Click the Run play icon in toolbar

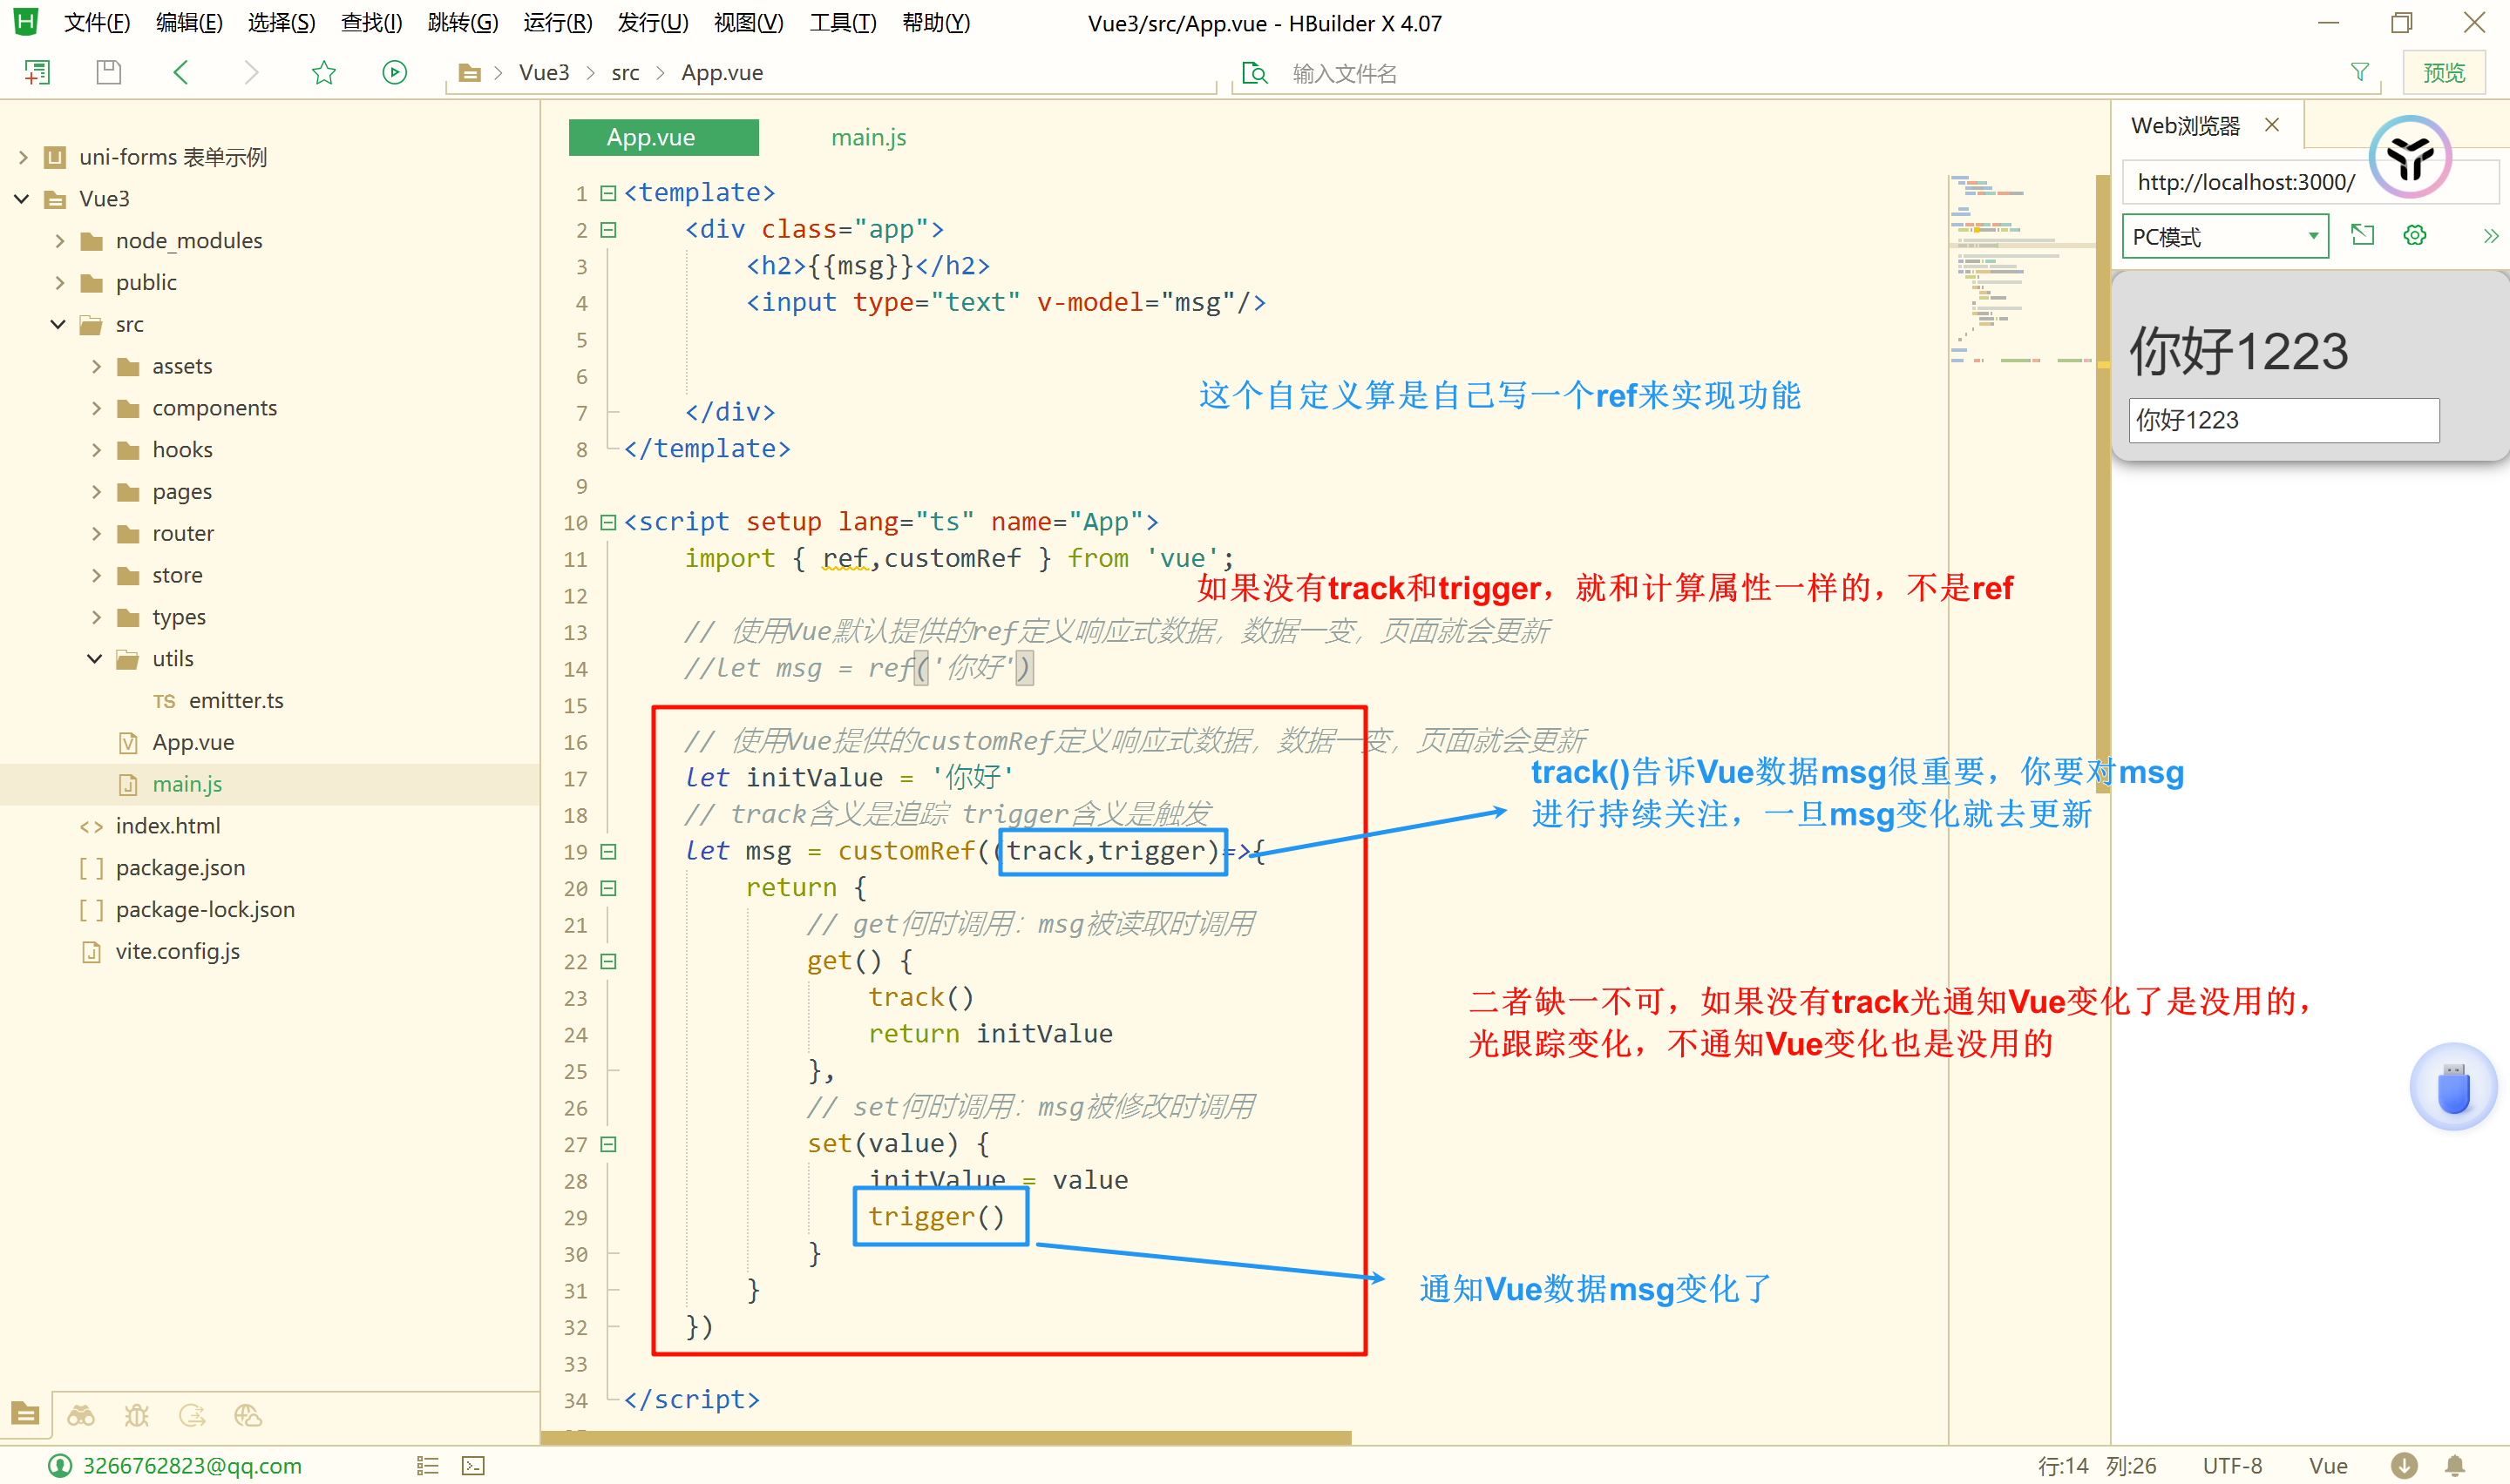pos(394,72)
